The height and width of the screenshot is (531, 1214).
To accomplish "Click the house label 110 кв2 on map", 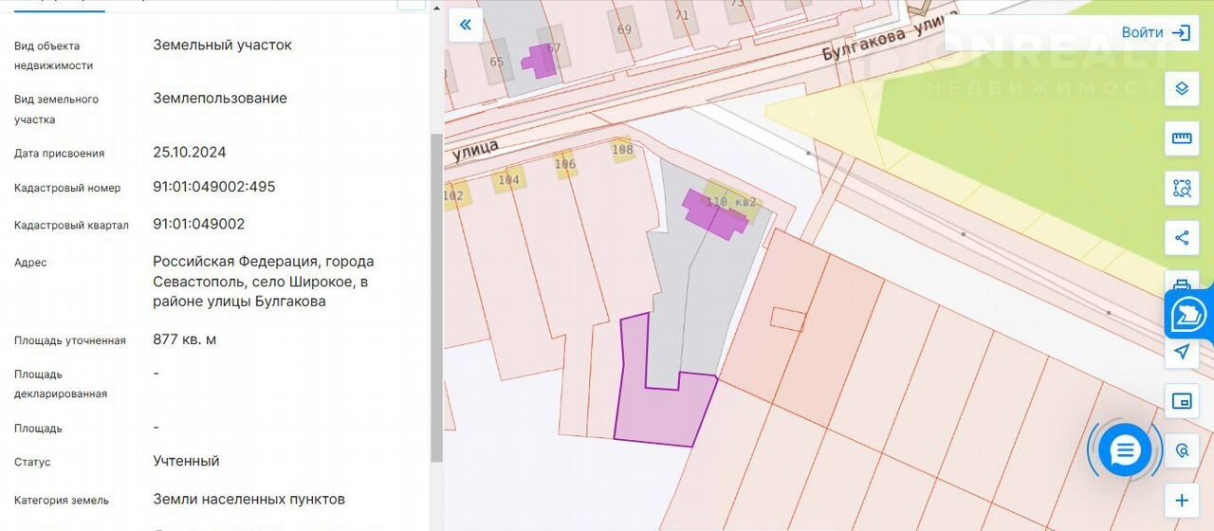I will coord(732,202).
